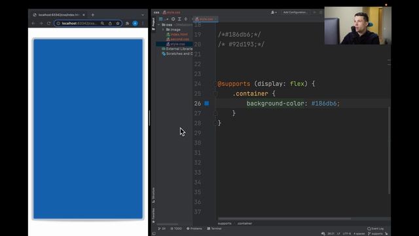Click the tool windows toggle in status bar corner

pyautogui.click(x=154, y=233)
